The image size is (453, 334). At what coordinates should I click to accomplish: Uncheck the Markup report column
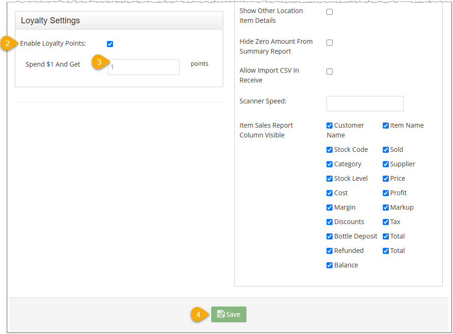(386, 207)
